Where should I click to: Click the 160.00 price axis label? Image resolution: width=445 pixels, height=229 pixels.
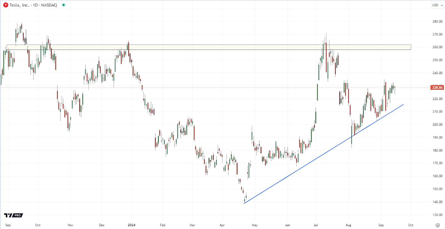[437, 176]
